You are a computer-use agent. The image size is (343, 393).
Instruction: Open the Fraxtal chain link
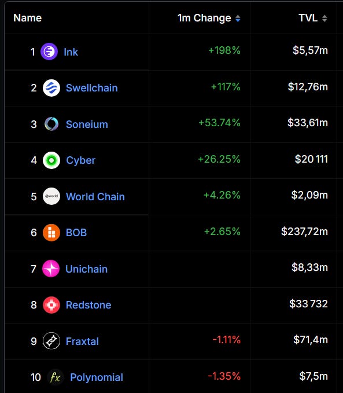click(82, 341)
